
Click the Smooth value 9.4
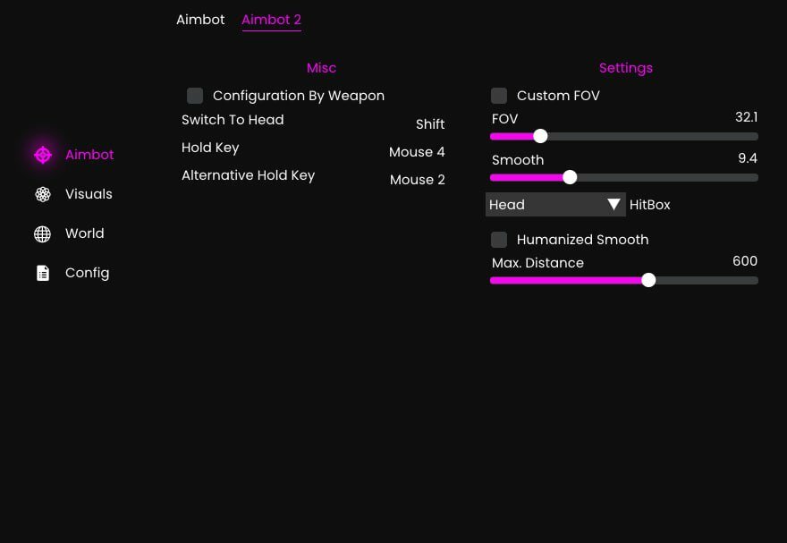point(748,158)
